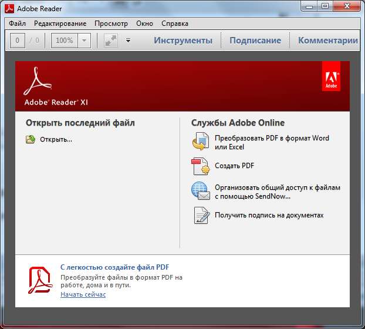Click the 100% zoom value field
Screen dimensions: 365x329
click(x=65, y=41)
